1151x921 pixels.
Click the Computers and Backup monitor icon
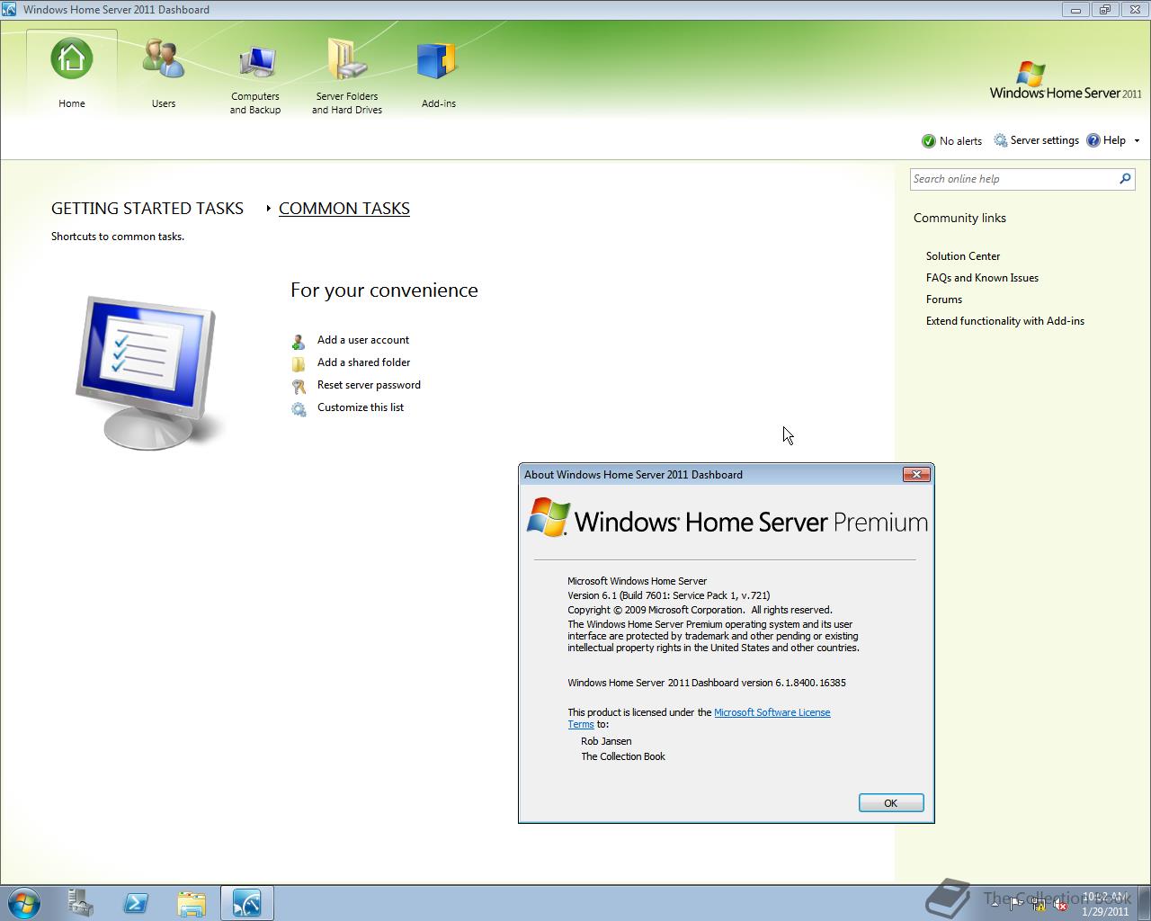pyautogui.click(x=256, y=60)
